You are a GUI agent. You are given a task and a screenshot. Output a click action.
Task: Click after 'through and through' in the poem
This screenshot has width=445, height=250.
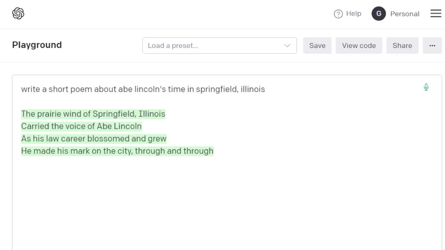click(214, 151)
